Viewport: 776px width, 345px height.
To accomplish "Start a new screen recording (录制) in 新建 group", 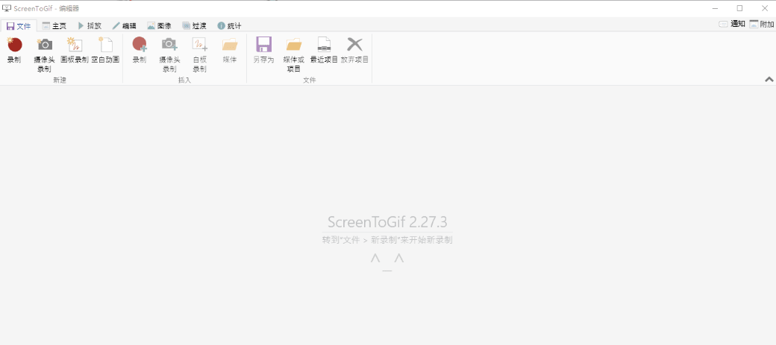I will 14,51.
